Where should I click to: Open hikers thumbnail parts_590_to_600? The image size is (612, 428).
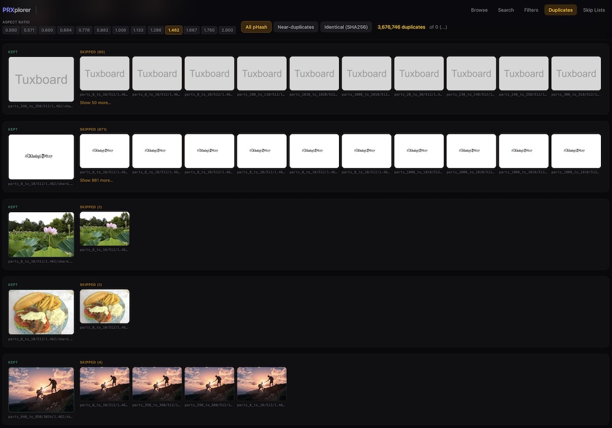pyautogui.click(x=209, y=383)
